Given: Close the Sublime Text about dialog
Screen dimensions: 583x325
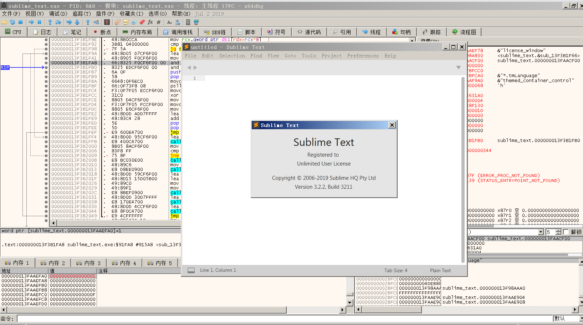Looking at the screenshot, I should point(392,125).
